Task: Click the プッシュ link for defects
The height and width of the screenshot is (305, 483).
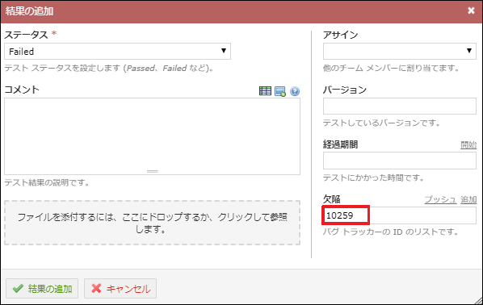Action: [x=440, y=199]
